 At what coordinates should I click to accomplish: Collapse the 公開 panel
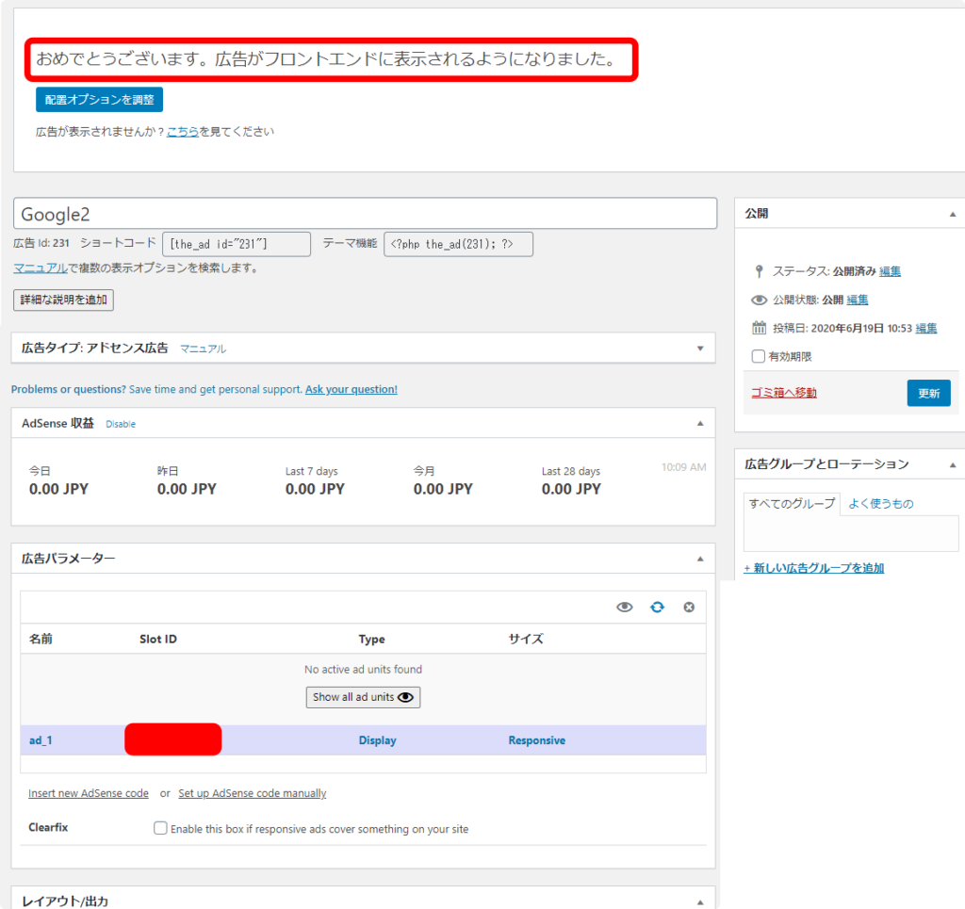[952, 214]
